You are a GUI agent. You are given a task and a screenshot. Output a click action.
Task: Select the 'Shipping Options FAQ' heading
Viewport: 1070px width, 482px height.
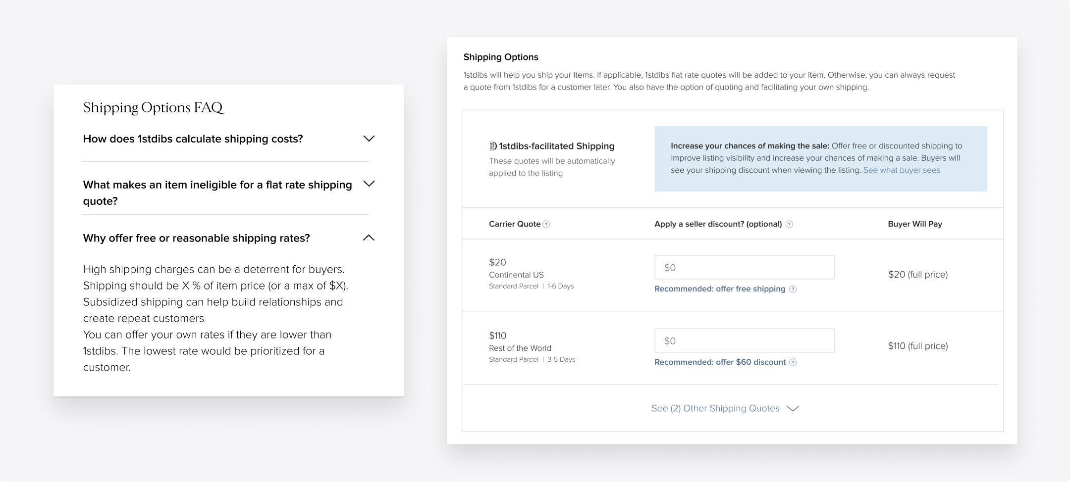point(154,107)
